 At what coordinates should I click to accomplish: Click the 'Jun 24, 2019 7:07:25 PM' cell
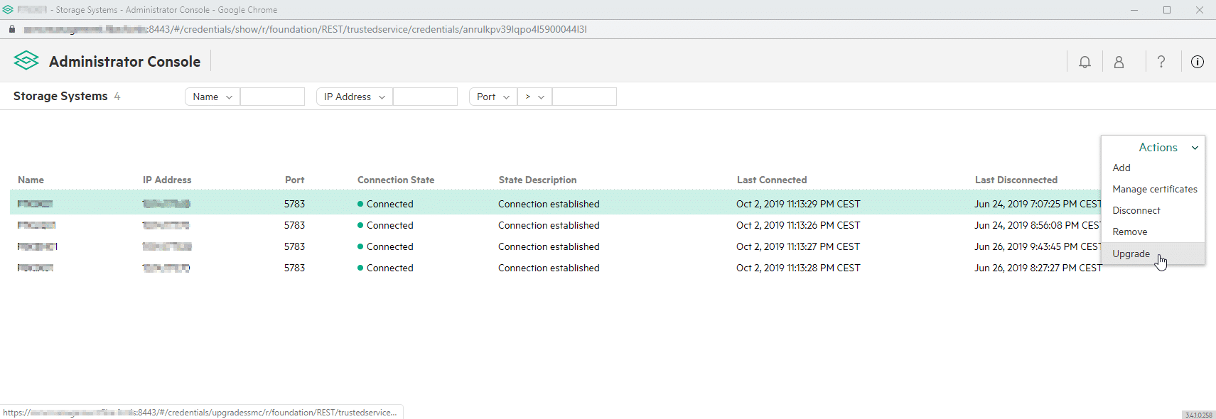point(1038,204)
